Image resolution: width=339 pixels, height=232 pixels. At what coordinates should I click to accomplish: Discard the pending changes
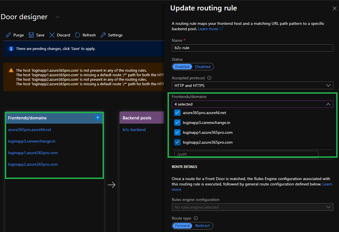coord(60,35)
